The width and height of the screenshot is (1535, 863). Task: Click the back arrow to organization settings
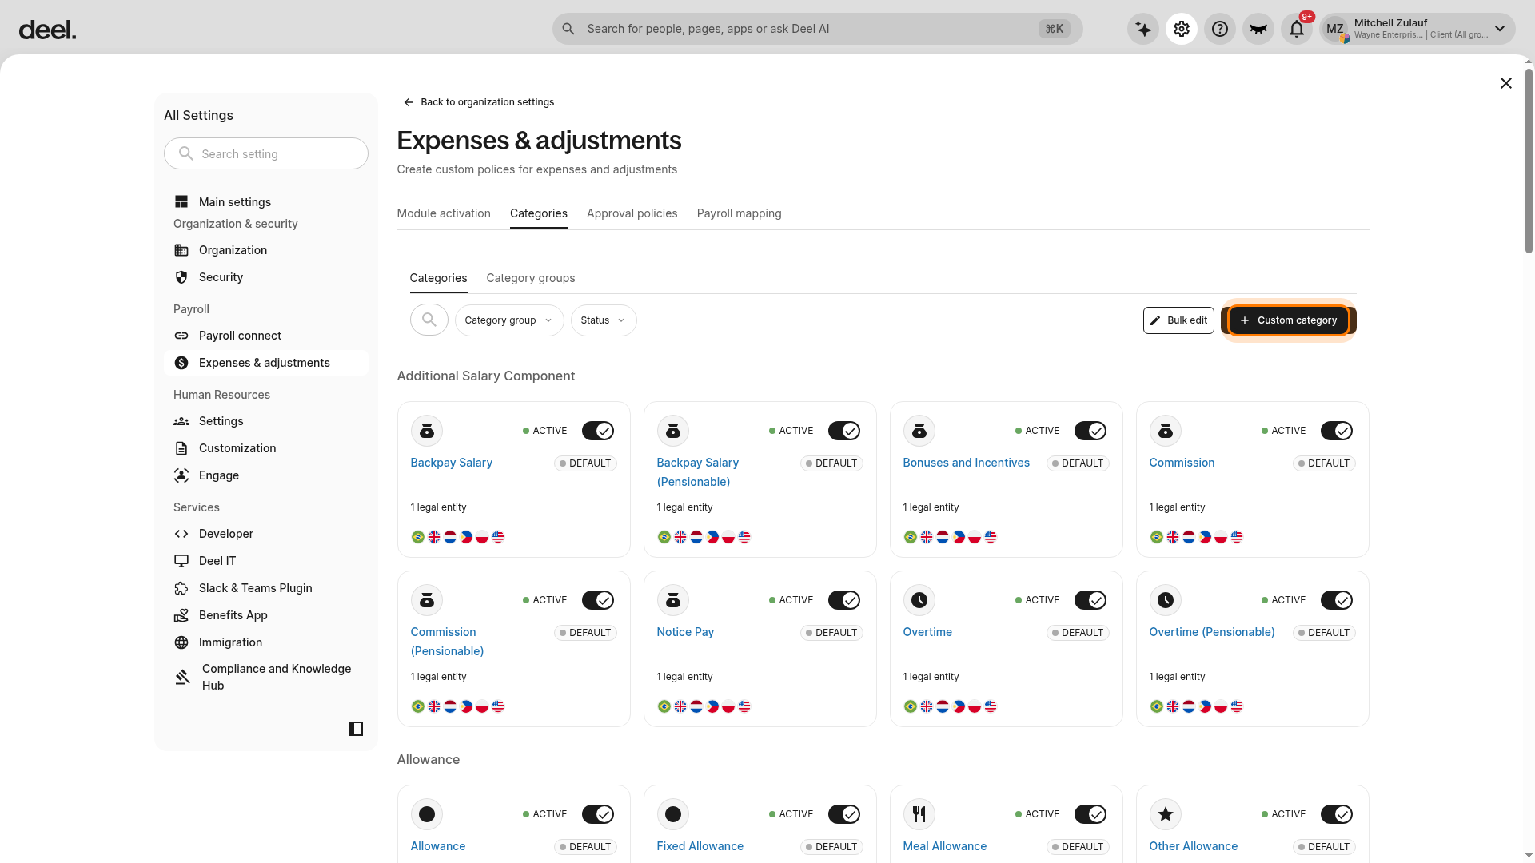pyautogui.click(x=409, y=102)
